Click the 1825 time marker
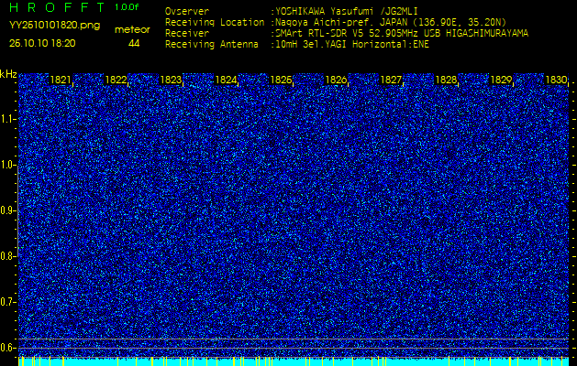Image resolution: width=577 pixels, height=366 pixels. point(281,80)
